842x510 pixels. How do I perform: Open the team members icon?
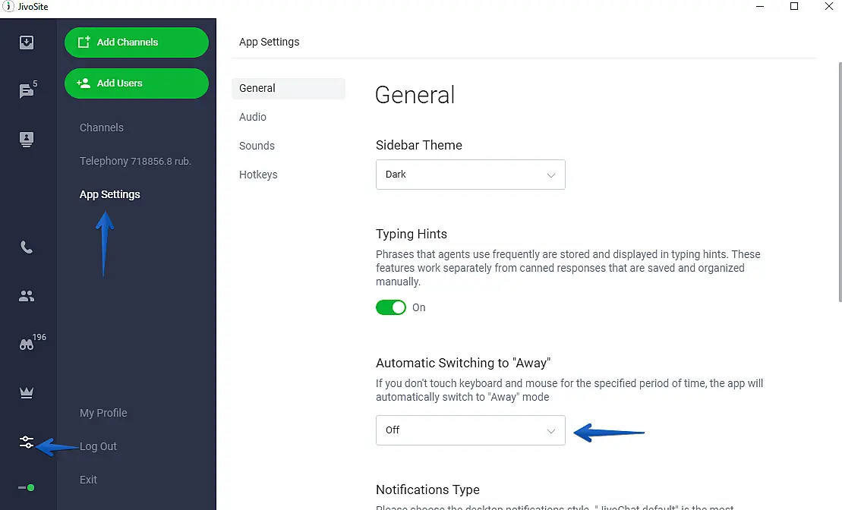[x=27, y=296]
